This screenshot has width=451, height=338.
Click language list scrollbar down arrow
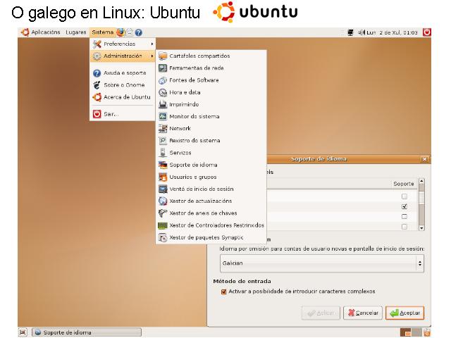tap(422, 228)
